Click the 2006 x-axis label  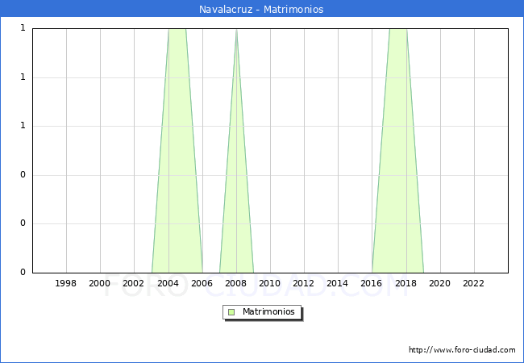202,283
